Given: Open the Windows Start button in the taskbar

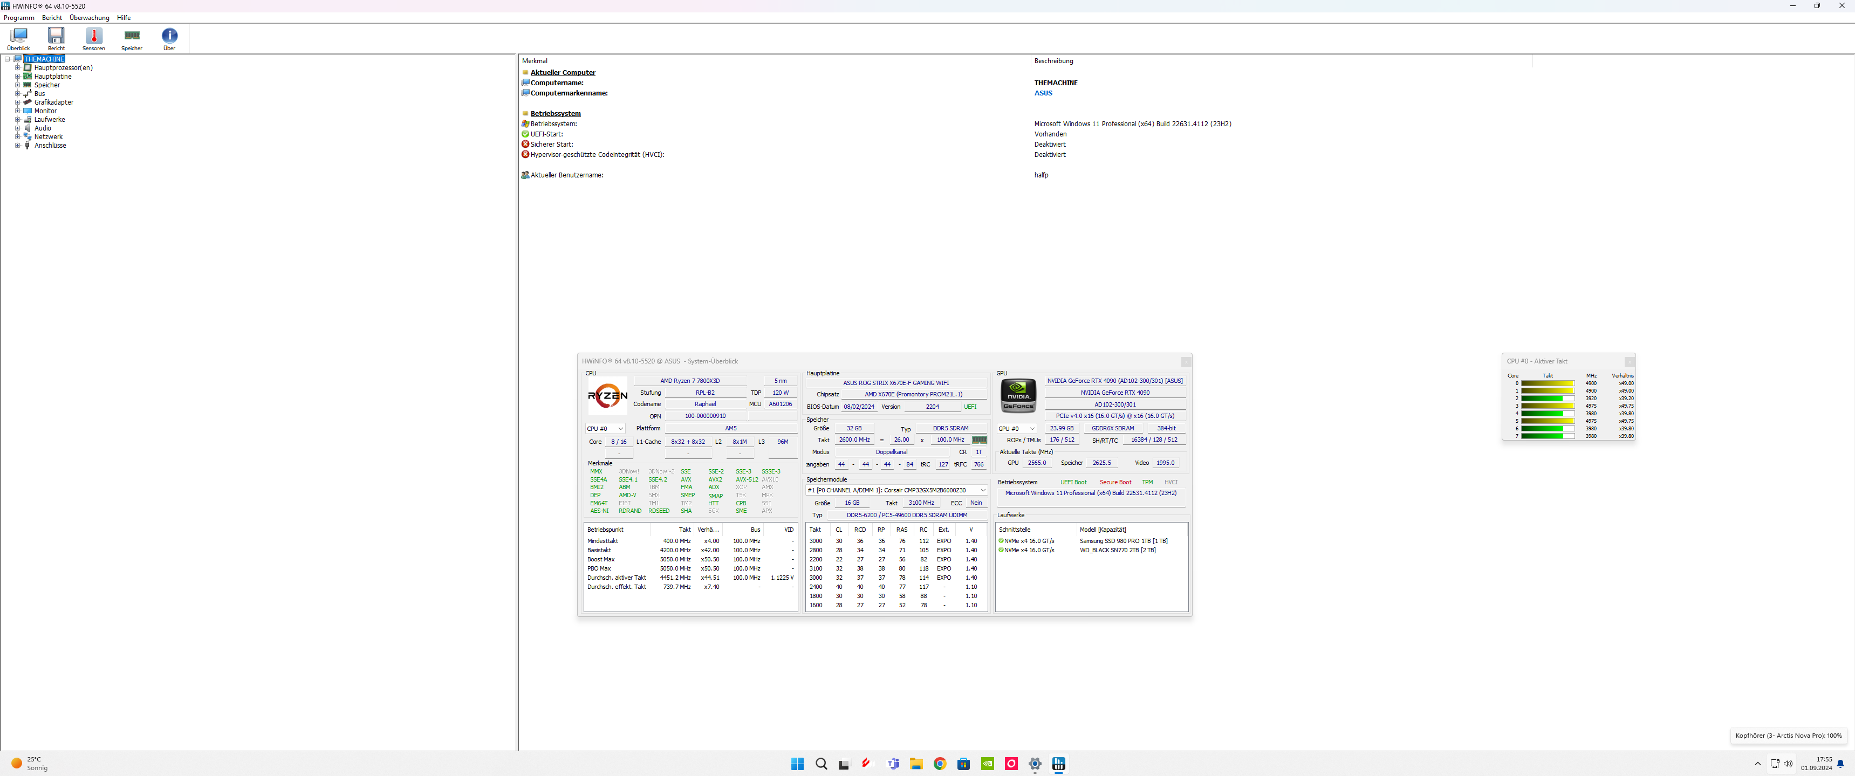Looking at the screenshot, I should [x=797, y=764].
